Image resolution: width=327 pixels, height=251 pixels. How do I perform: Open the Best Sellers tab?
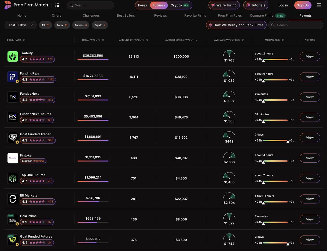tap(126, 16)
